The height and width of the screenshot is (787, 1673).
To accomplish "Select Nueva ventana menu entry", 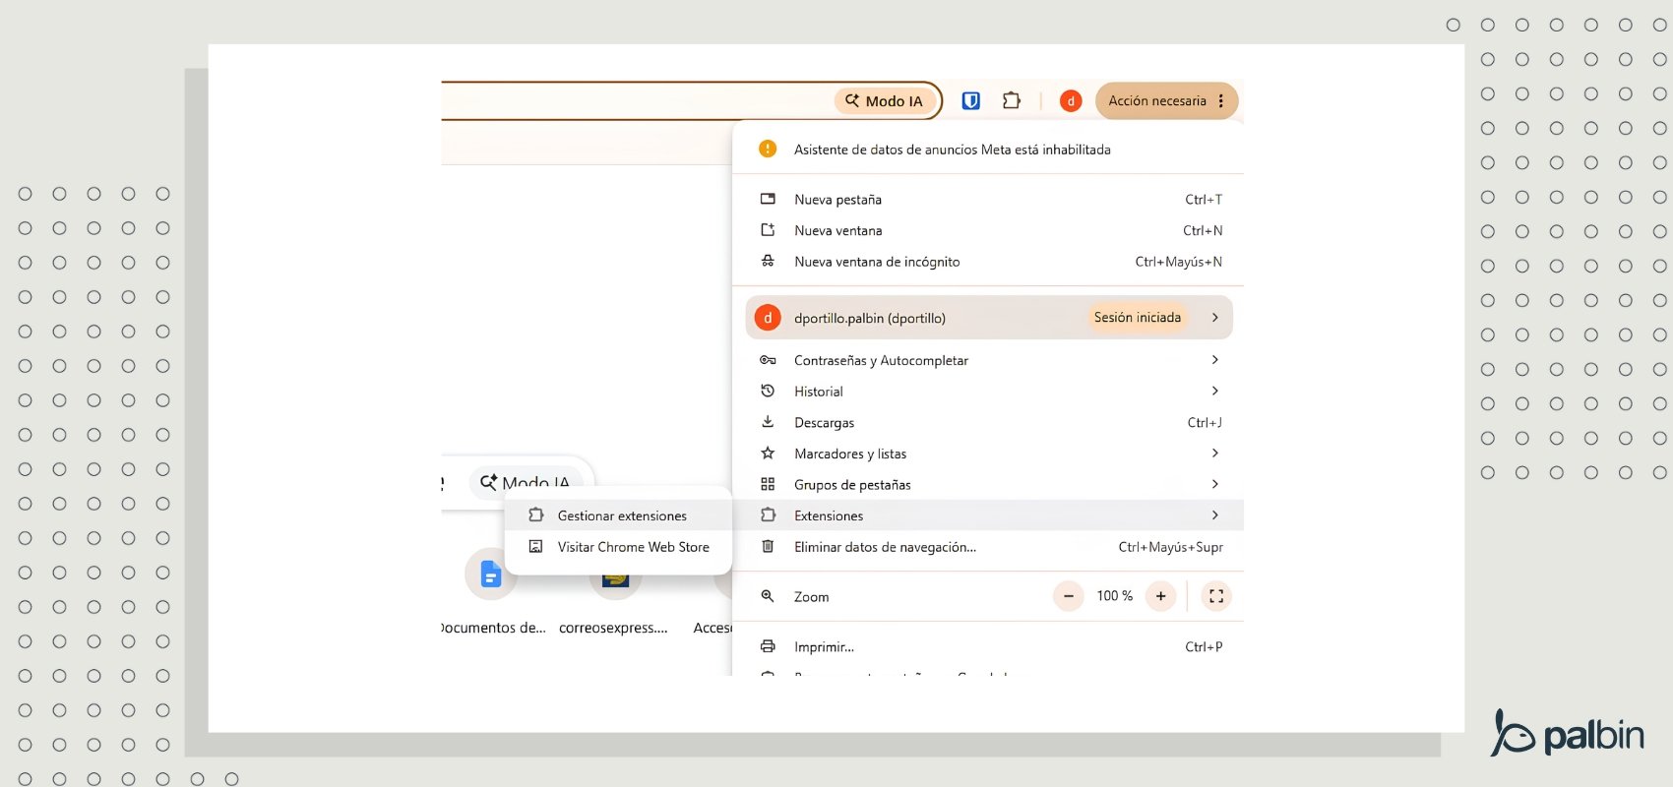I will pyautogui.click(x=988, y=230).
